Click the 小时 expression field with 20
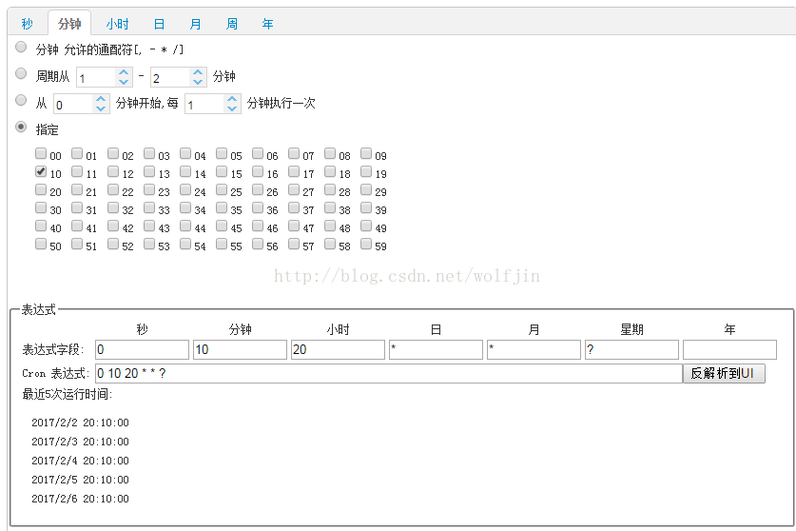796x531 pixels. [x=338, y=349]
